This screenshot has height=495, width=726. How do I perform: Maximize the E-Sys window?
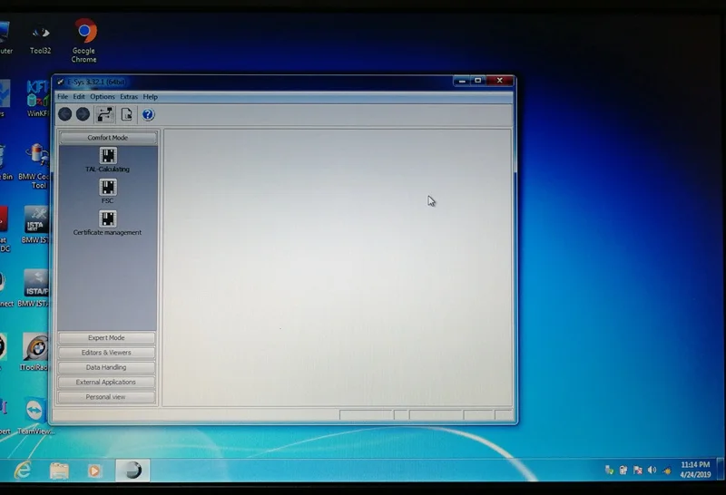[478, 81]
